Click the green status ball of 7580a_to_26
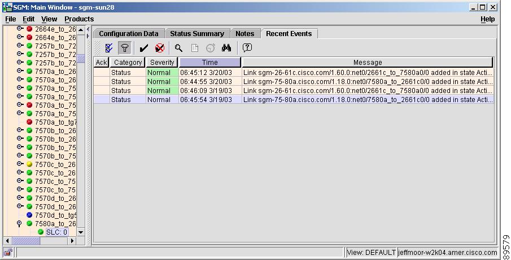Screen dimensions: 511x260 [29, 223]
